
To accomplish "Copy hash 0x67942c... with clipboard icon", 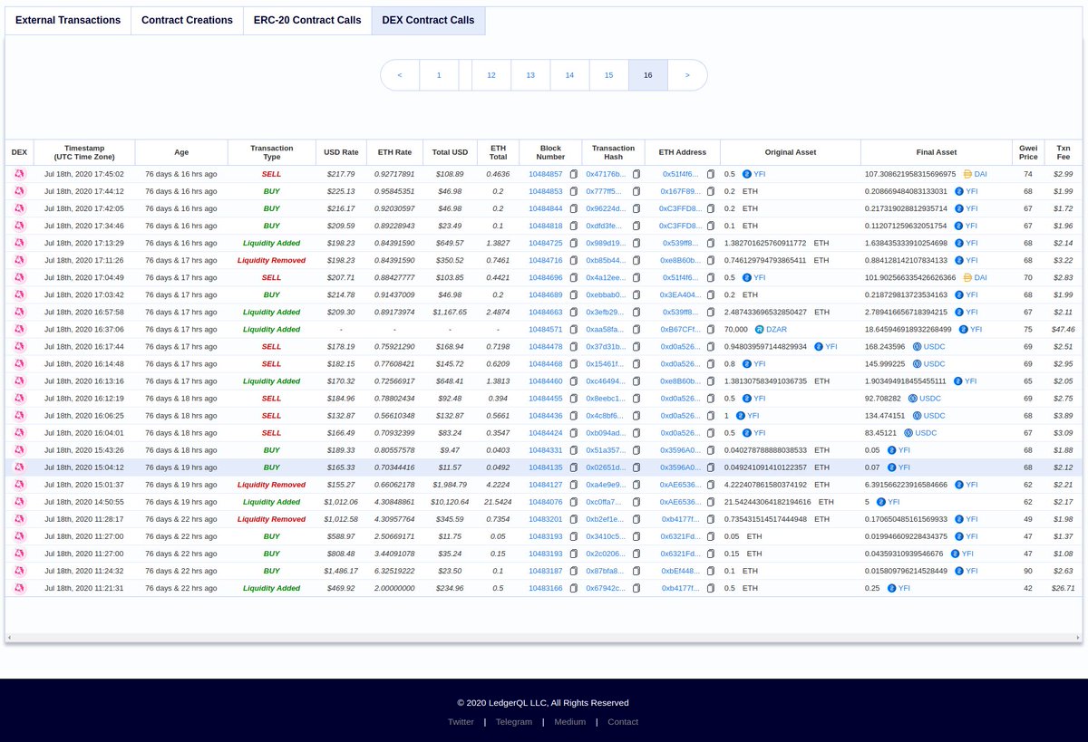I will pyautogui.click(x=636, y=588).
